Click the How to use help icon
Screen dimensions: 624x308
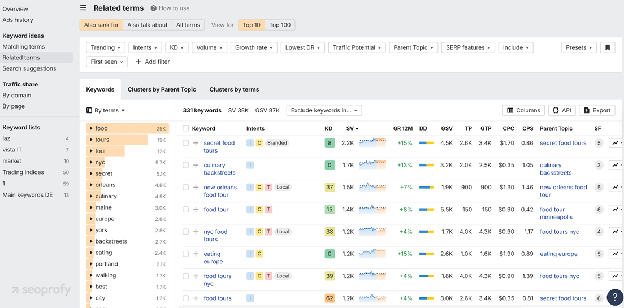[154, 8]
